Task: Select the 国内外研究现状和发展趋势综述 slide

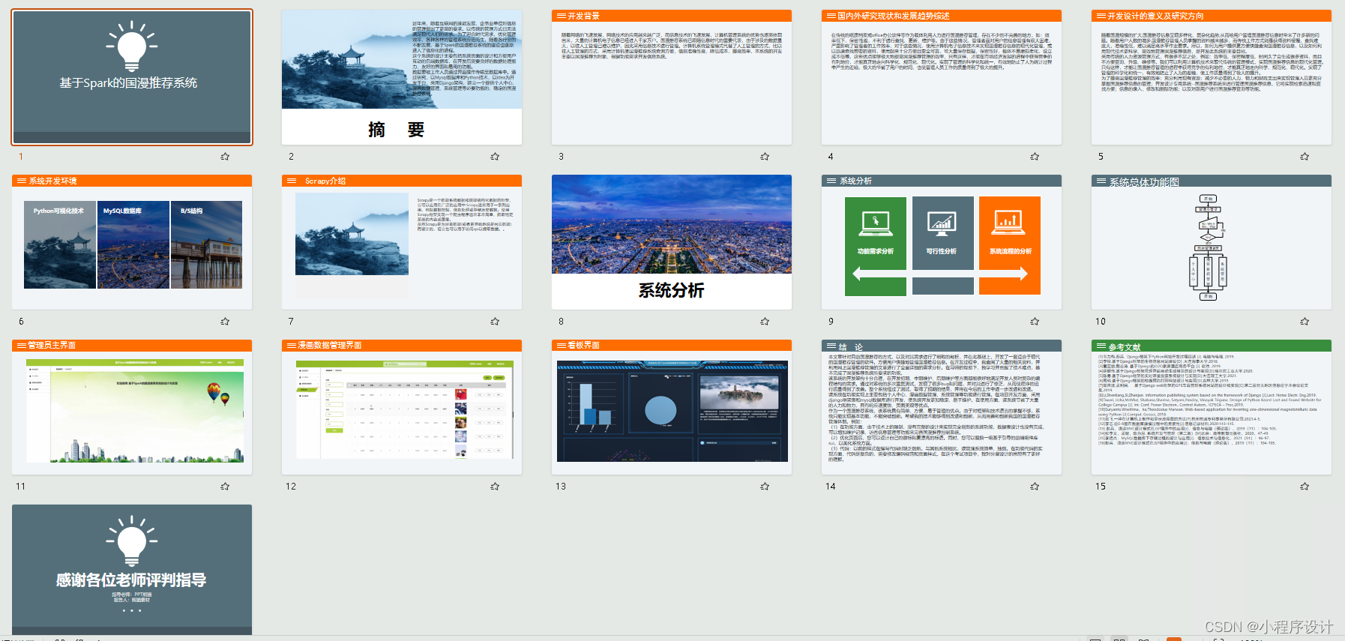Action: point(942,77)
